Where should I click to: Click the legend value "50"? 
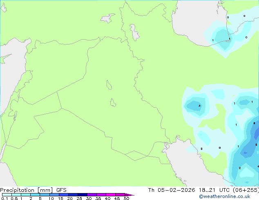click(x=126, y=198)
